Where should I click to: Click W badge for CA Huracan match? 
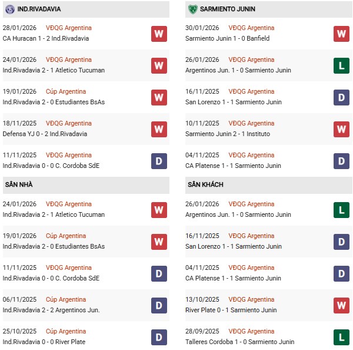(158, 34)
